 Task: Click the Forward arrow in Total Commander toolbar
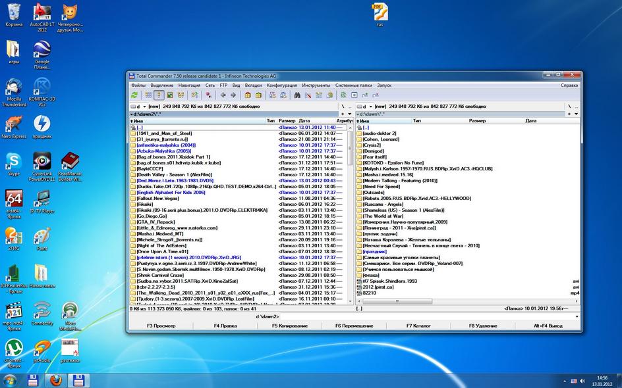[233, 95]
